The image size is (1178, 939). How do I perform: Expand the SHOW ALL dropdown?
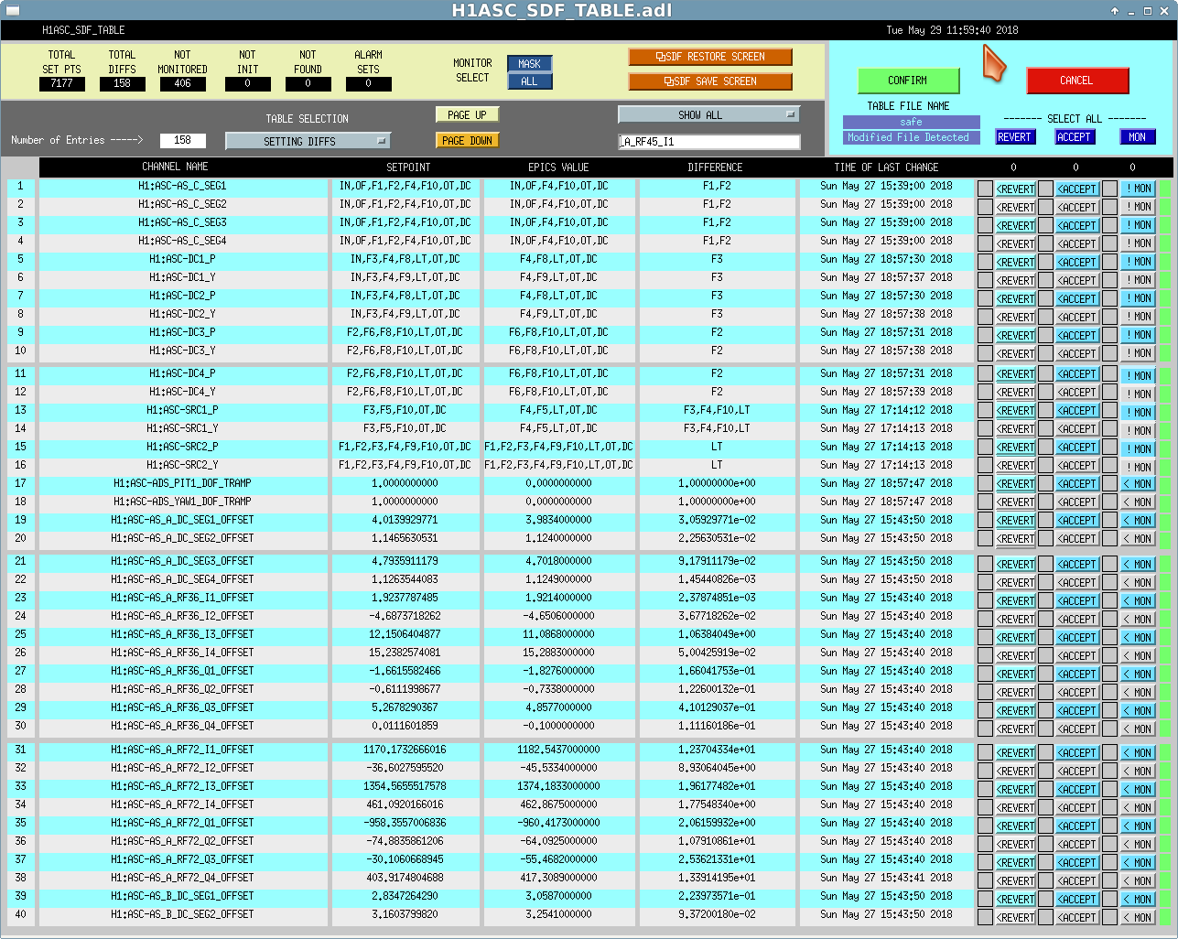click(x=708, y=115)
